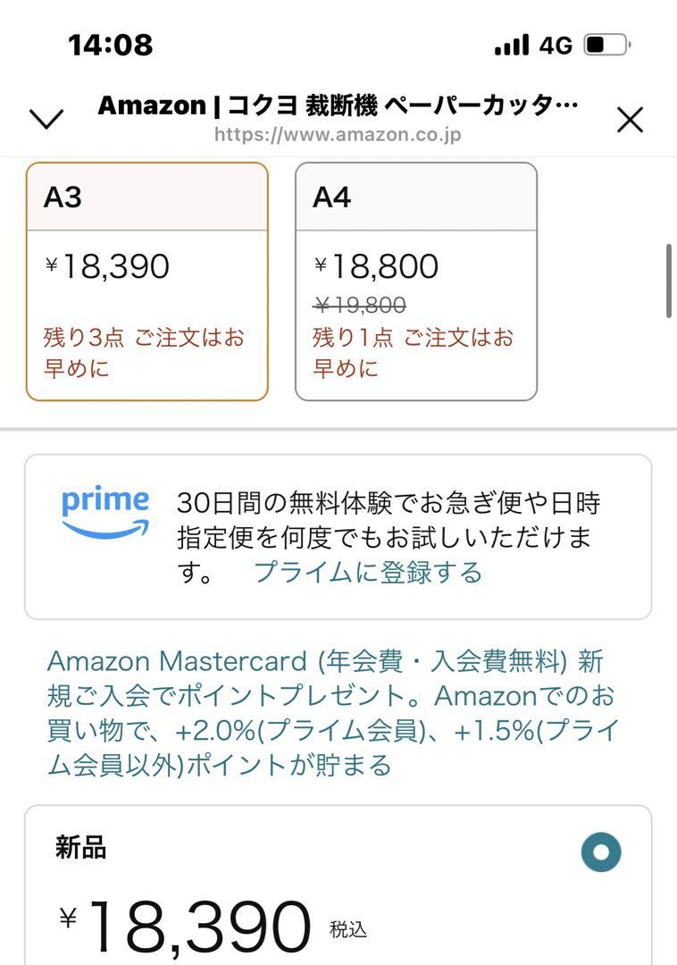Tap the 14:08 clock in status bar
The width and height of the screenshot is (677, 965).
110,45
